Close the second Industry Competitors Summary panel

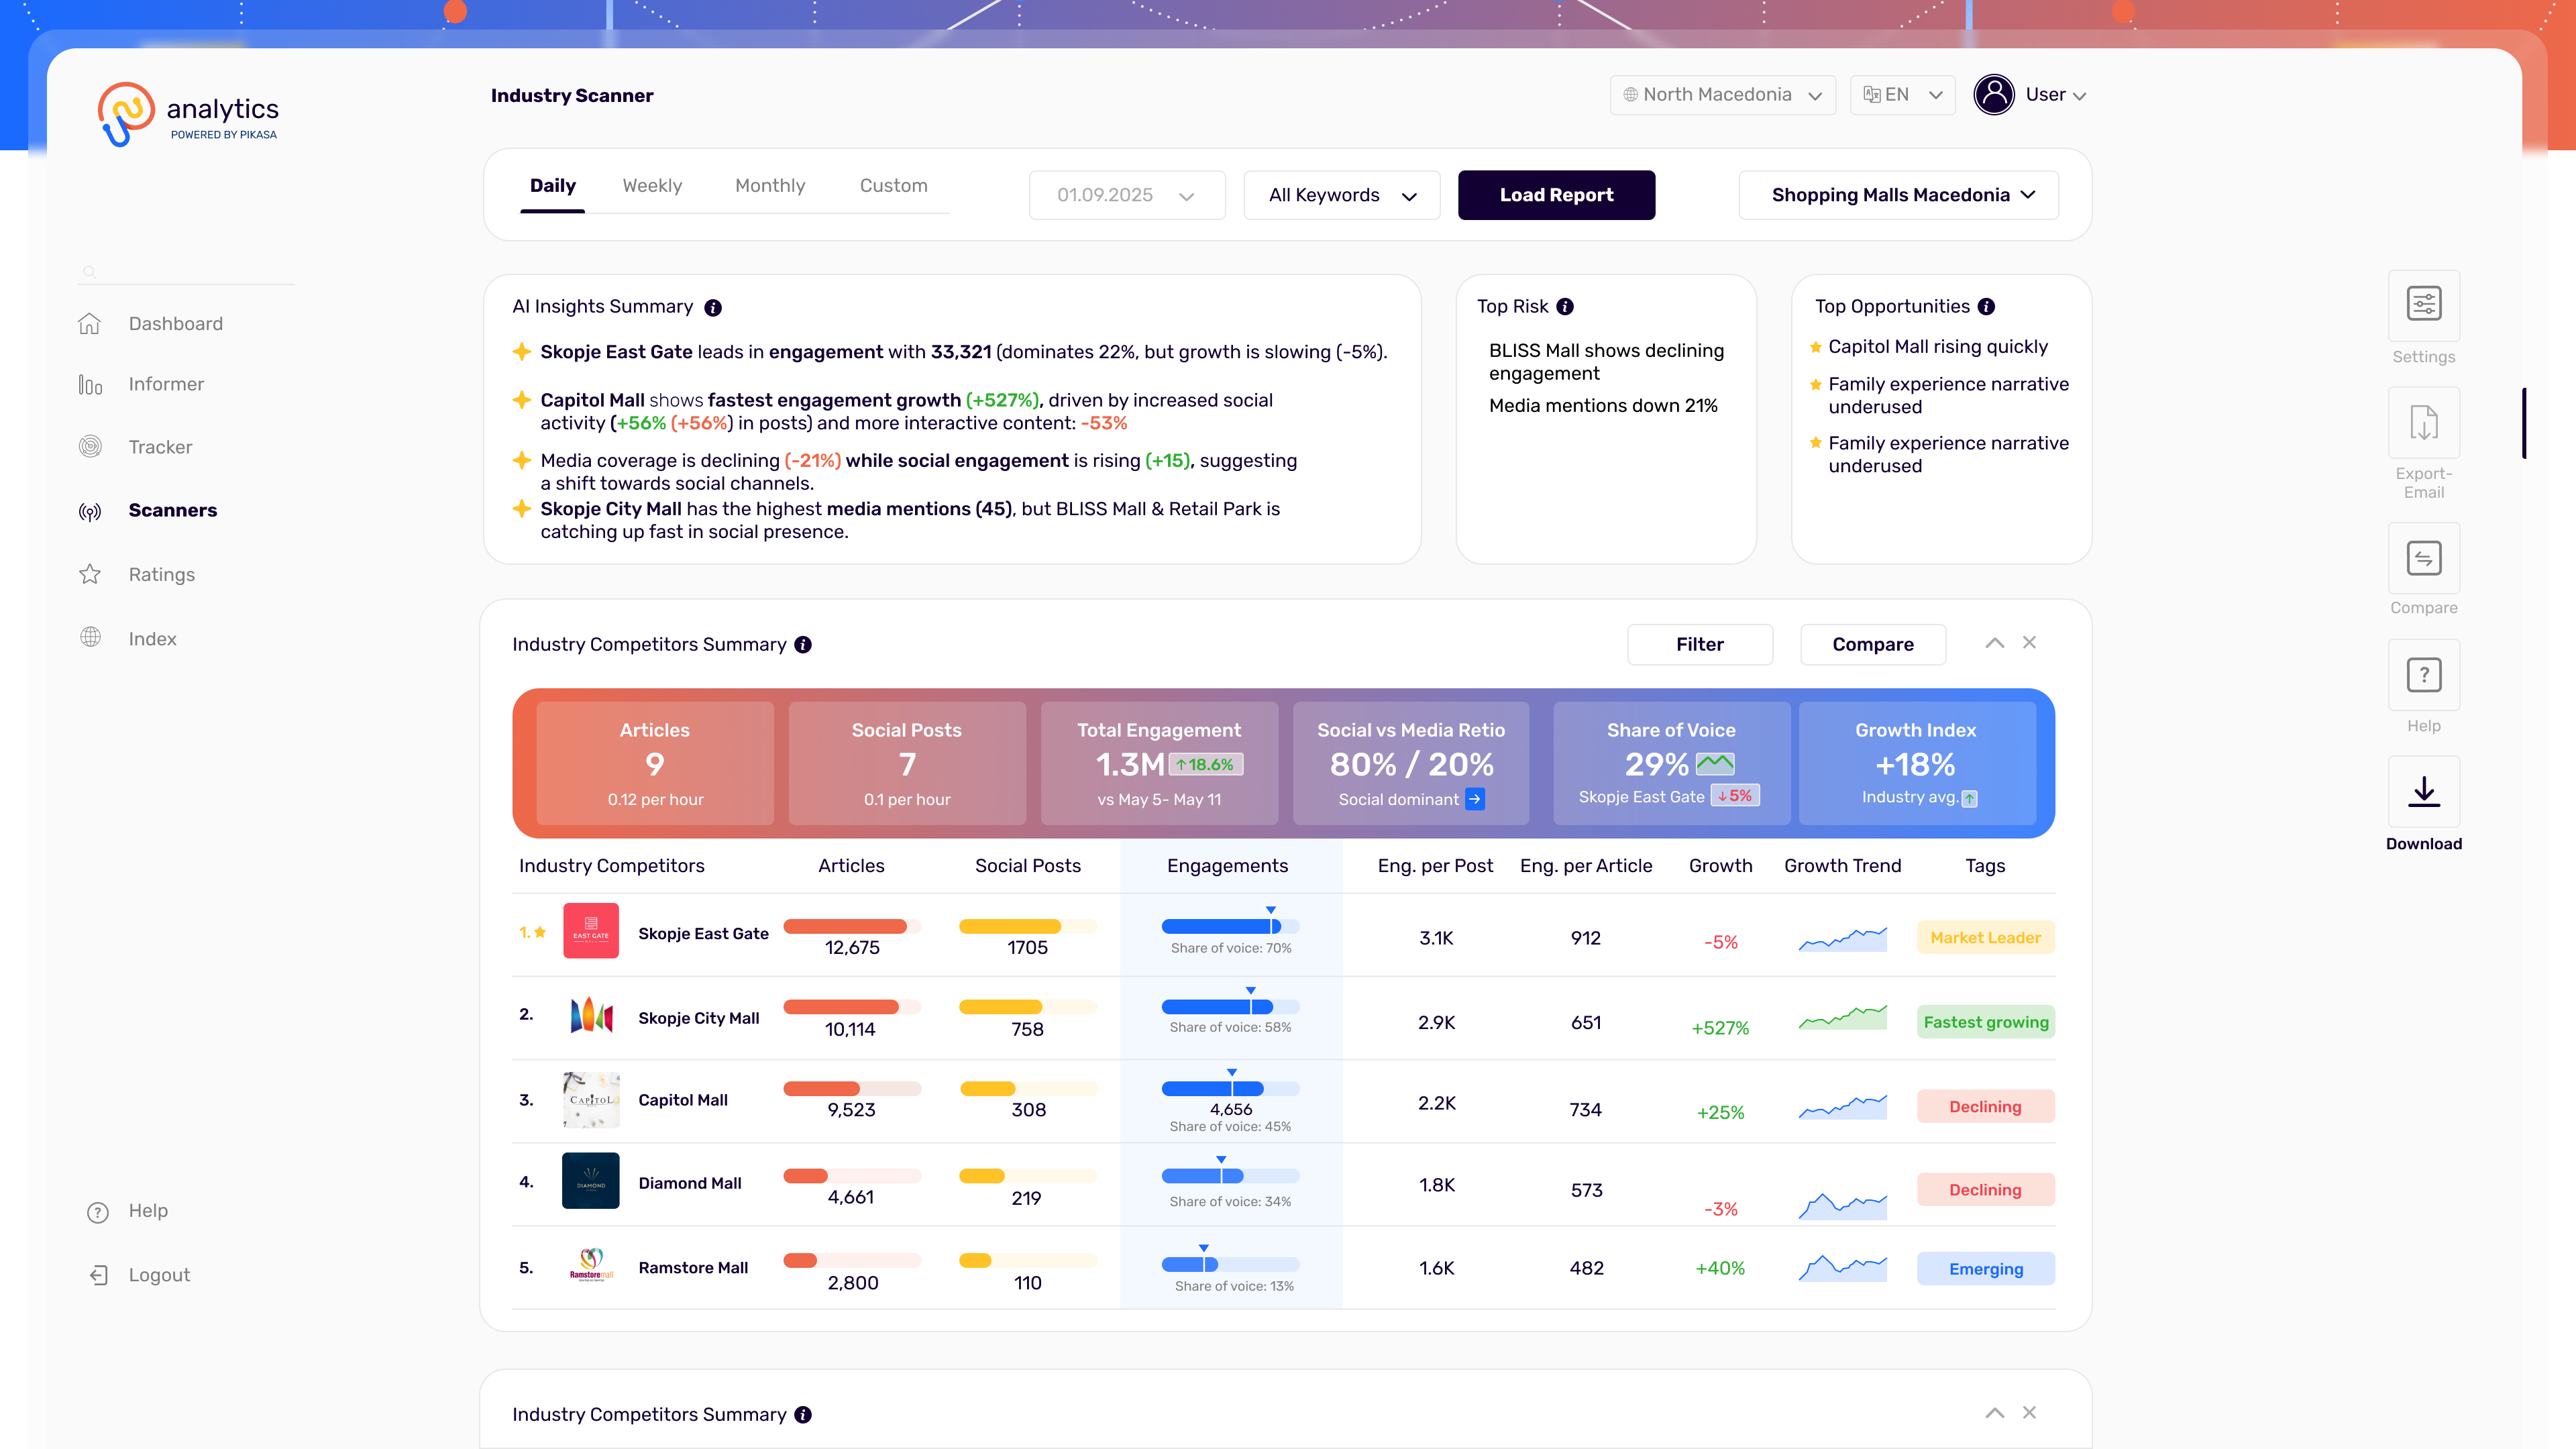coord(2029,1413)
